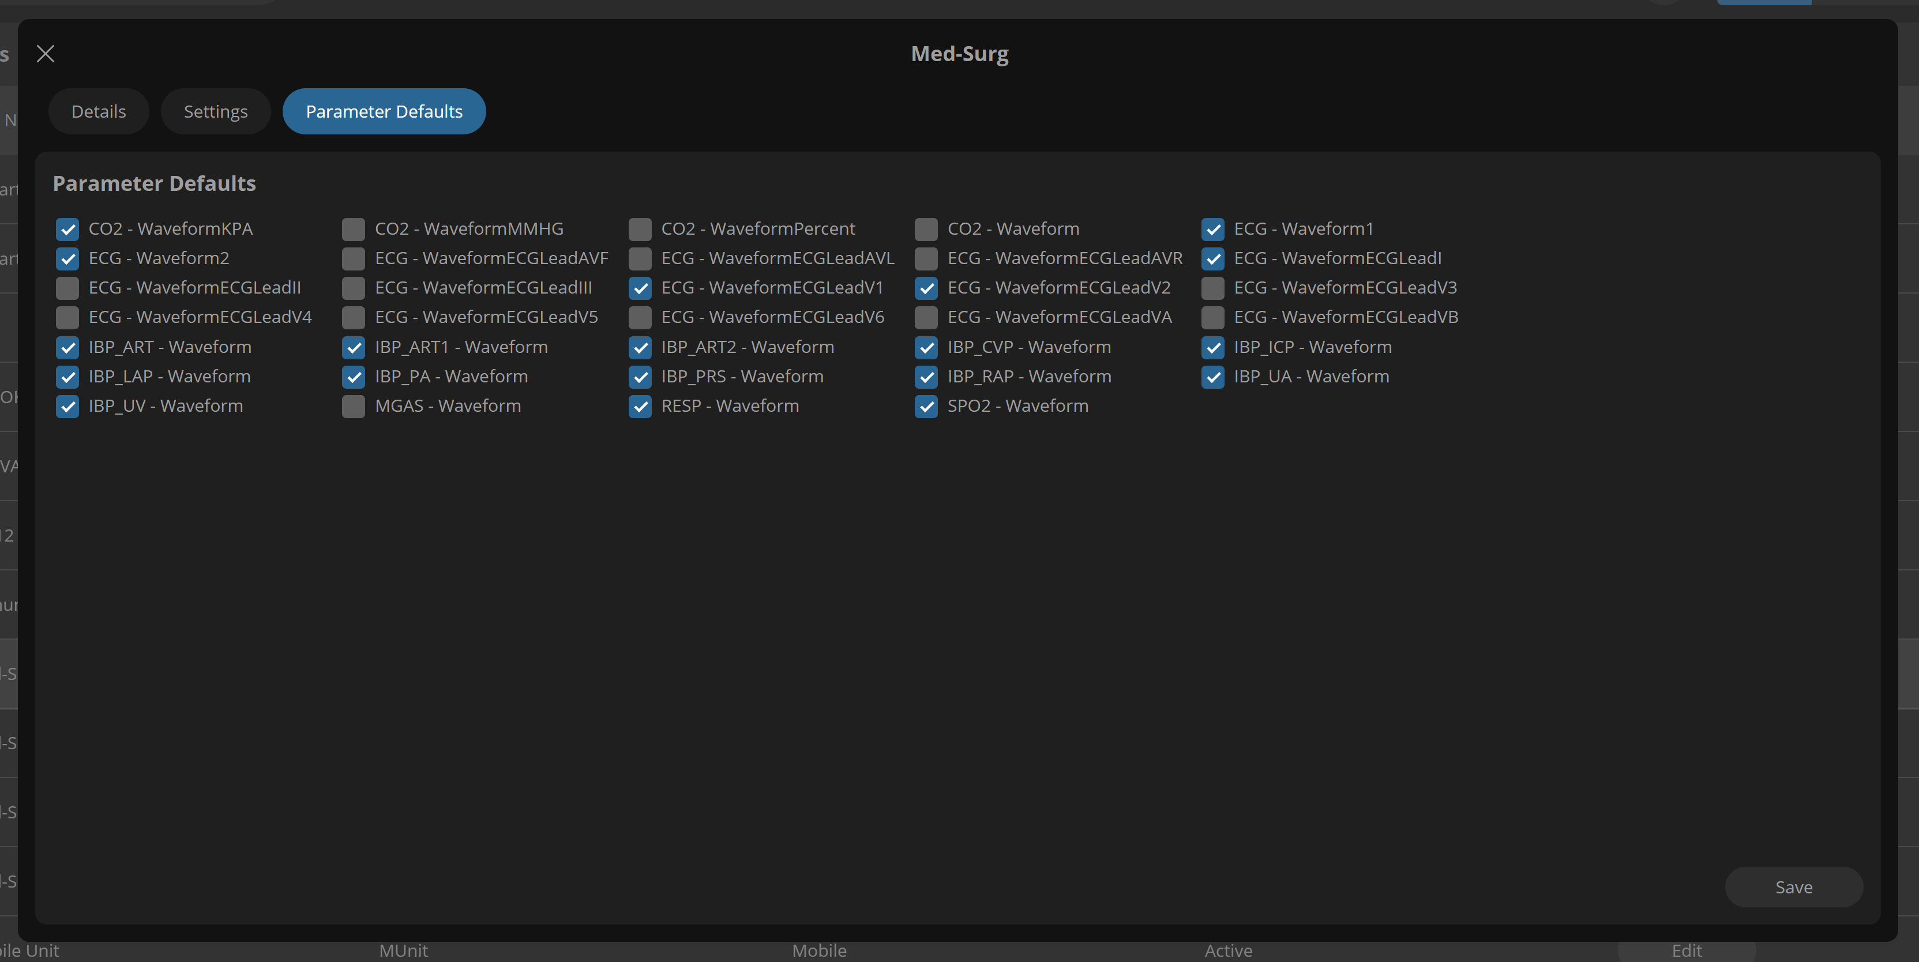Disable IBP_ART1 - Waveform
This screenshot has height=962, width=1919.
coord(354,347)
